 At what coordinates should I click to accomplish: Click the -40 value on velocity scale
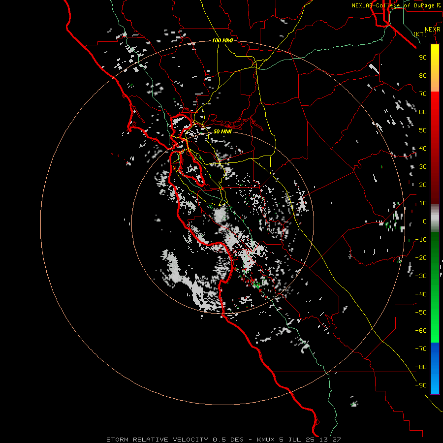tap(421, 294)
